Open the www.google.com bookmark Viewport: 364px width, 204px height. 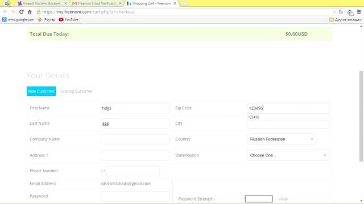coord(18,20)
